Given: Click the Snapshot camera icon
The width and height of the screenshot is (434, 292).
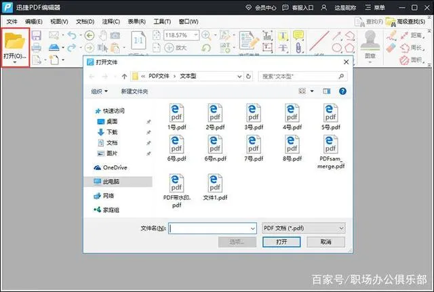Looking at the screenshot, I should pos(115,35).
